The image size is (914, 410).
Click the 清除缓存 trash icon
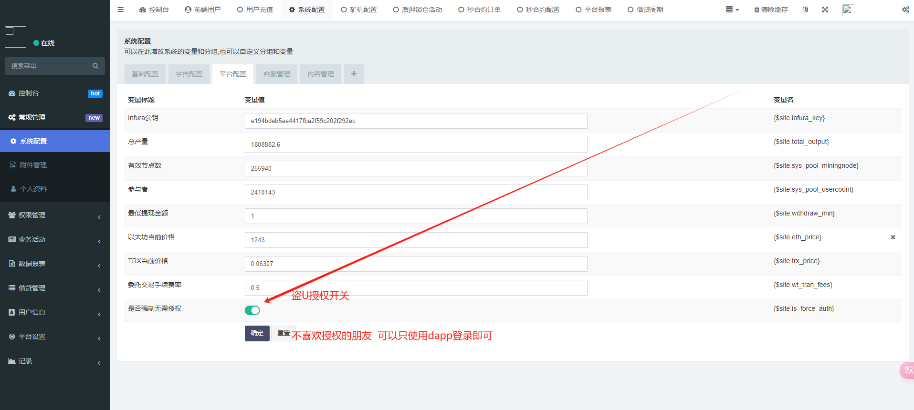tap(756, 10)
